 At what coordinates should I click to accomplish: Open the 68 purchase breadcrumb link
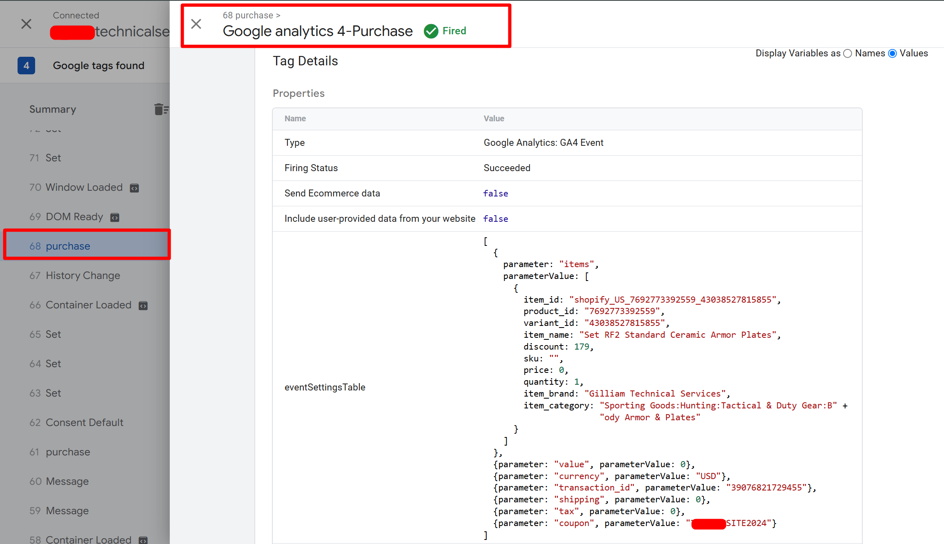[x=248, y=15]
